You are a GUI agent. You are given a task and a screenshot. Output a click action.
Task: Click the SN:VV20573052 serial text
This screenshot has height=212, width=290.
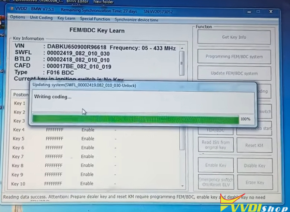tap(158, 12)
